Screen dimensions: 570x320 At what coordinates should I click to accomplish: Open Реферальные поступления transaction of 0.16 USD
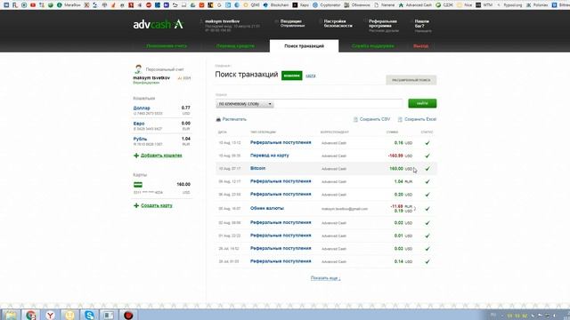tap(281, 143)
